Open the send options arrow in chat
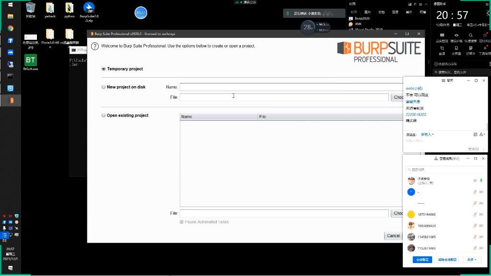This screenshot has height=276, width=491. 484,149
